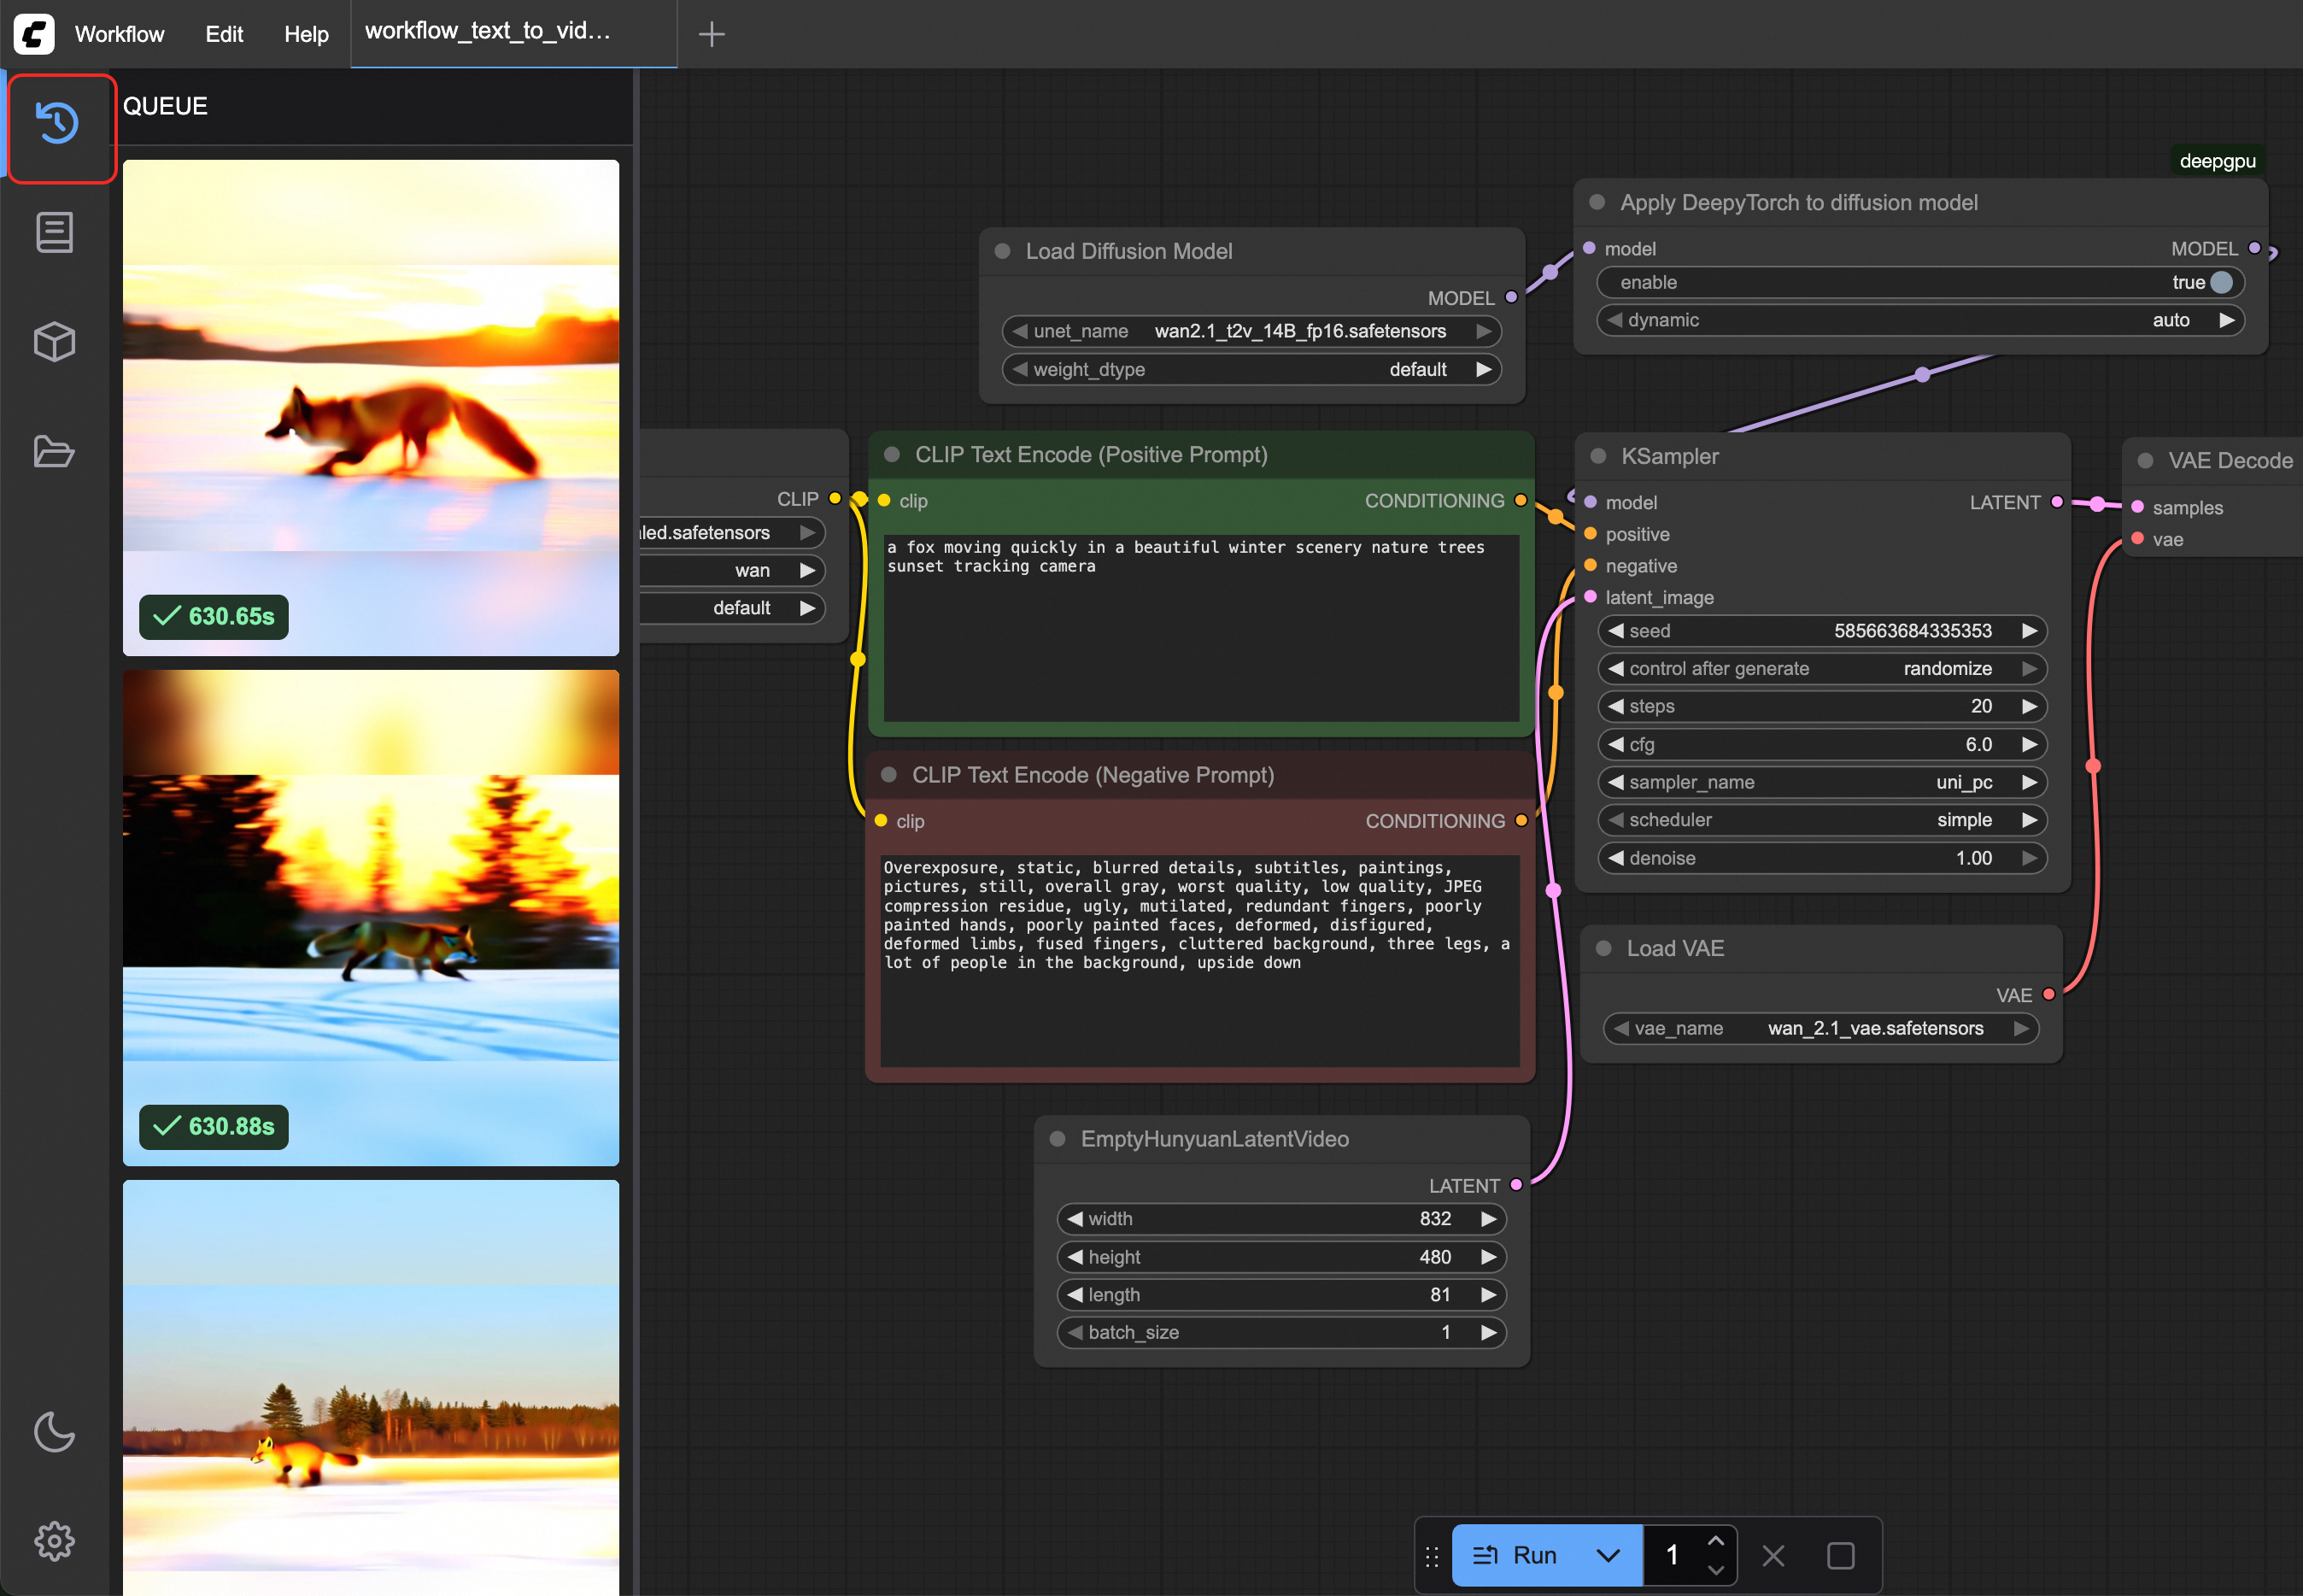Click the ComfyUI logo icon

(x=34, y=34)
